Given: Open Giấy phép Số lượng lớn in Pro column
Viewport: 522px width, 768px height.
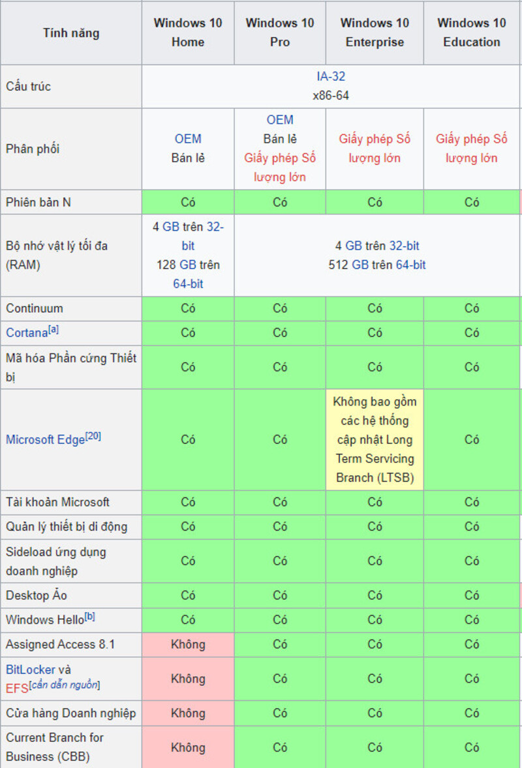Looking at the screenshot, I should 280,168.
